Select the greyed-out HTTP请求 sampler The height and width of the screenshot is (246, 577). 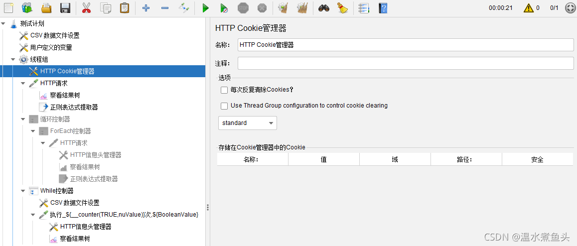[x=74, y=143]
